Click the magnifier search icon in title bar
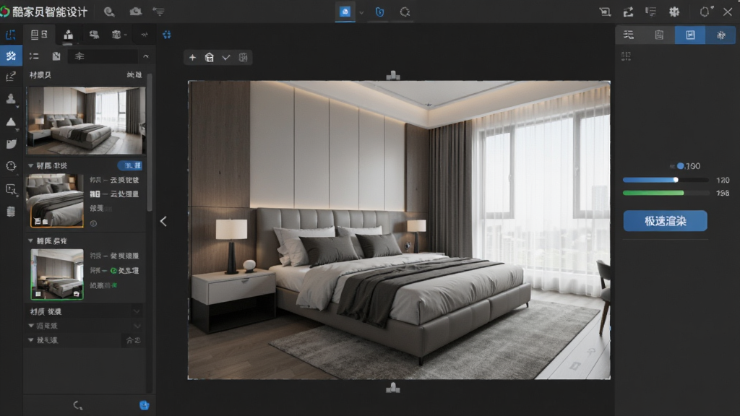Image resolution: width=740 pixels, height=416 pixels. click(x=109, y=12)
